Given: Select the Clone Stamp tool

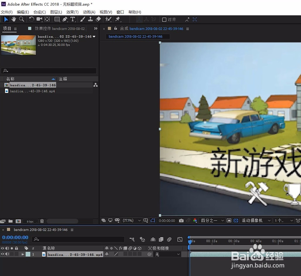Looking at the screenshot, I should point(90,19).
